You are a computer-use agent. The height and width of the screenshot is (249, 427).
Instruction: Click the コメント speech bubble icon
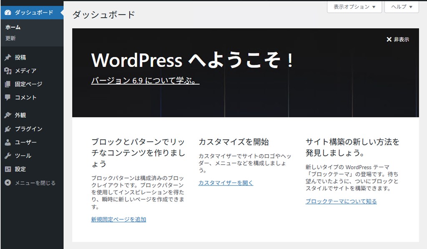pyautogui.click(x=8, y=97)
